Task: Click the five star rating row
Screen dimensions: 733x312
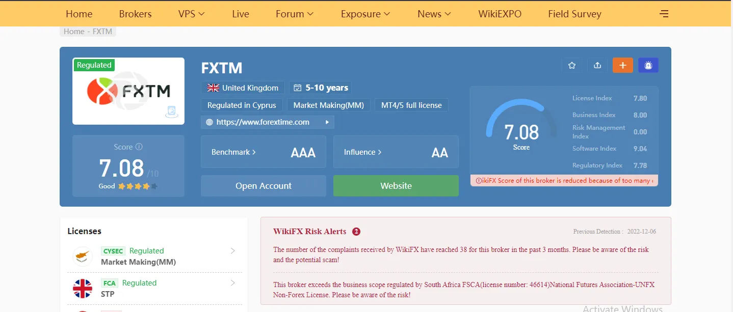Action: [x=138, y=186]
